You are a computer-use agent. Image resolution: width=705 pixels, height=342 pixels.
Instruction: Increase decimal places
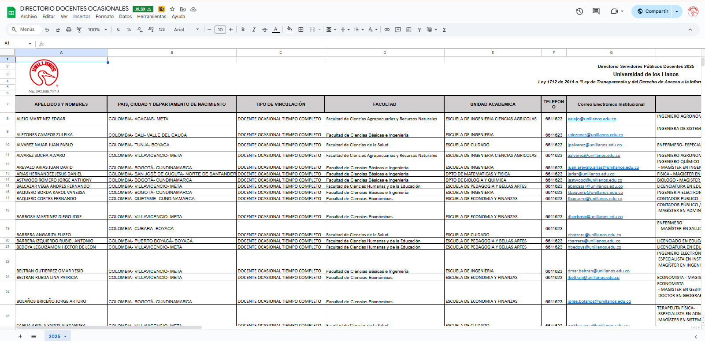point(151,30)
